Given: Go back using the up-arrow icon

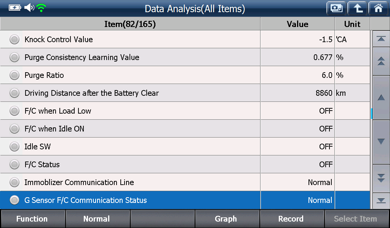Looking at the screenshot, I should pyautogui.click(x=357, y=8).
